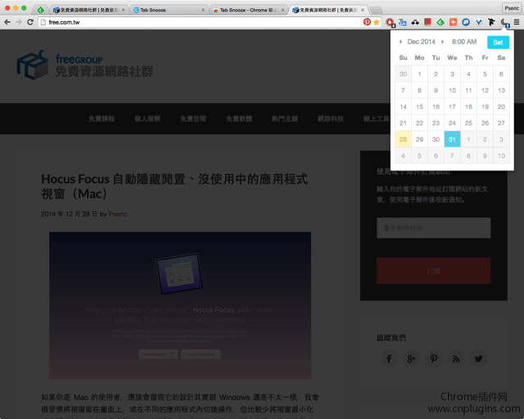Click the RSS feed social icon
This screenshot has width=524, height=419.
click(x=456, y=358)
